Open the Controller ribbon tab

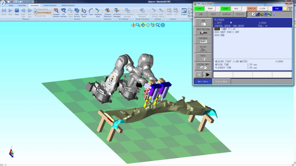tap(22, 5)
